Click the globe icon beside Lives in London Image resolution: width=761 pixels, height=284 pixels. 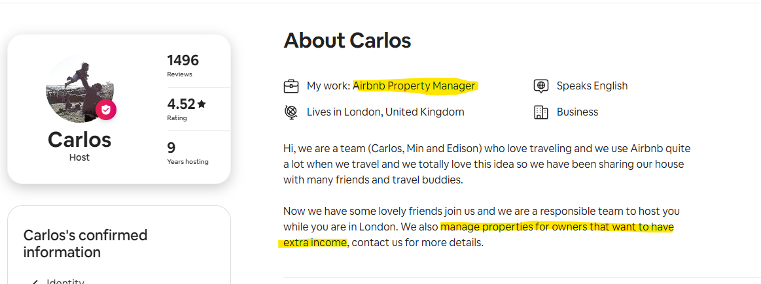pos(291,112)
